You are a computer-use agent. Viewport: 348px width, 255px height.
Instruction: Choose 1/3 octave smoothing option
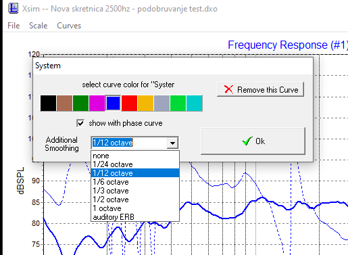click(x=135, y=191)
